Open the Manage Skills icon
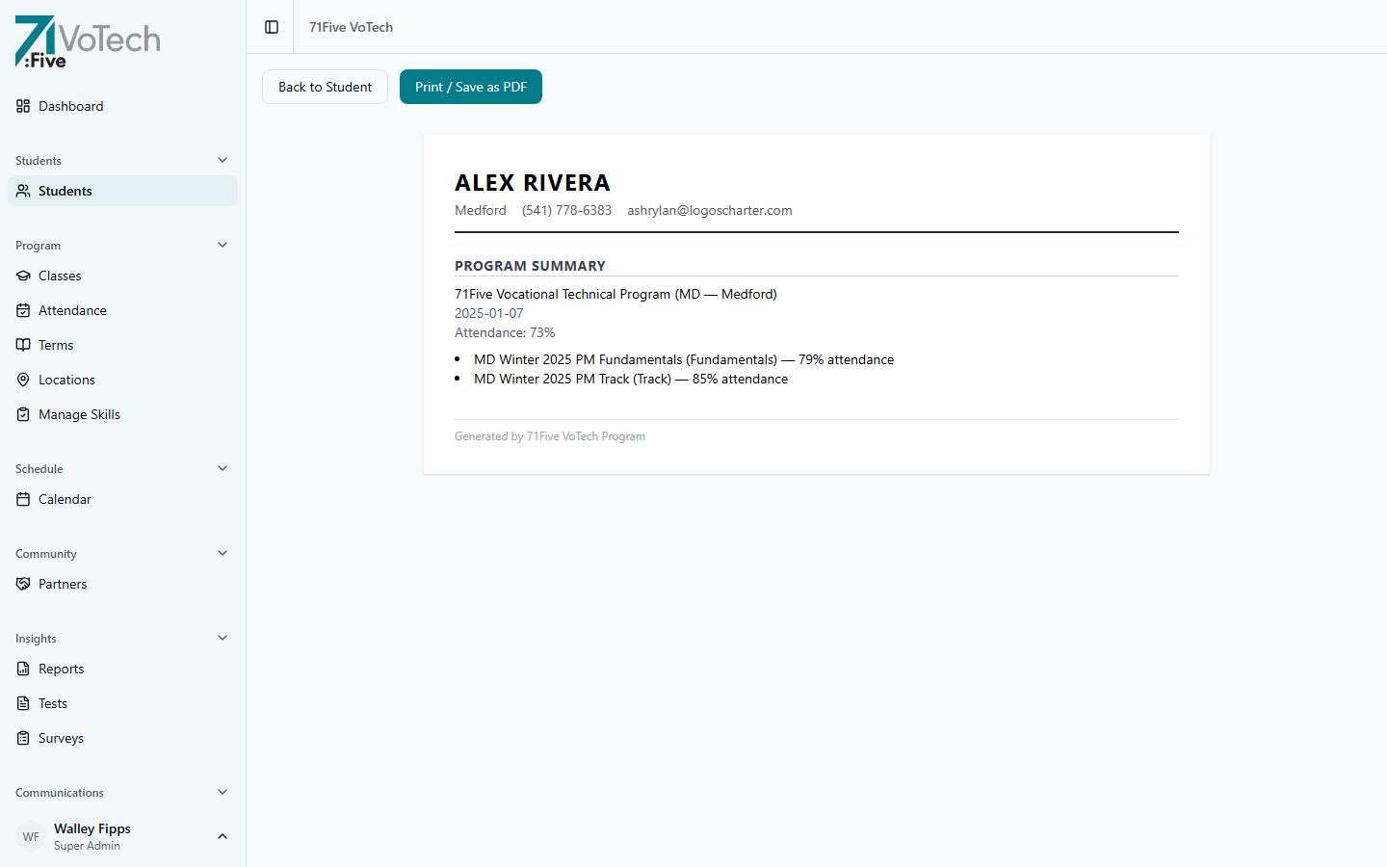The height and width of the screenshot is (867, 1387). (22, 414)
